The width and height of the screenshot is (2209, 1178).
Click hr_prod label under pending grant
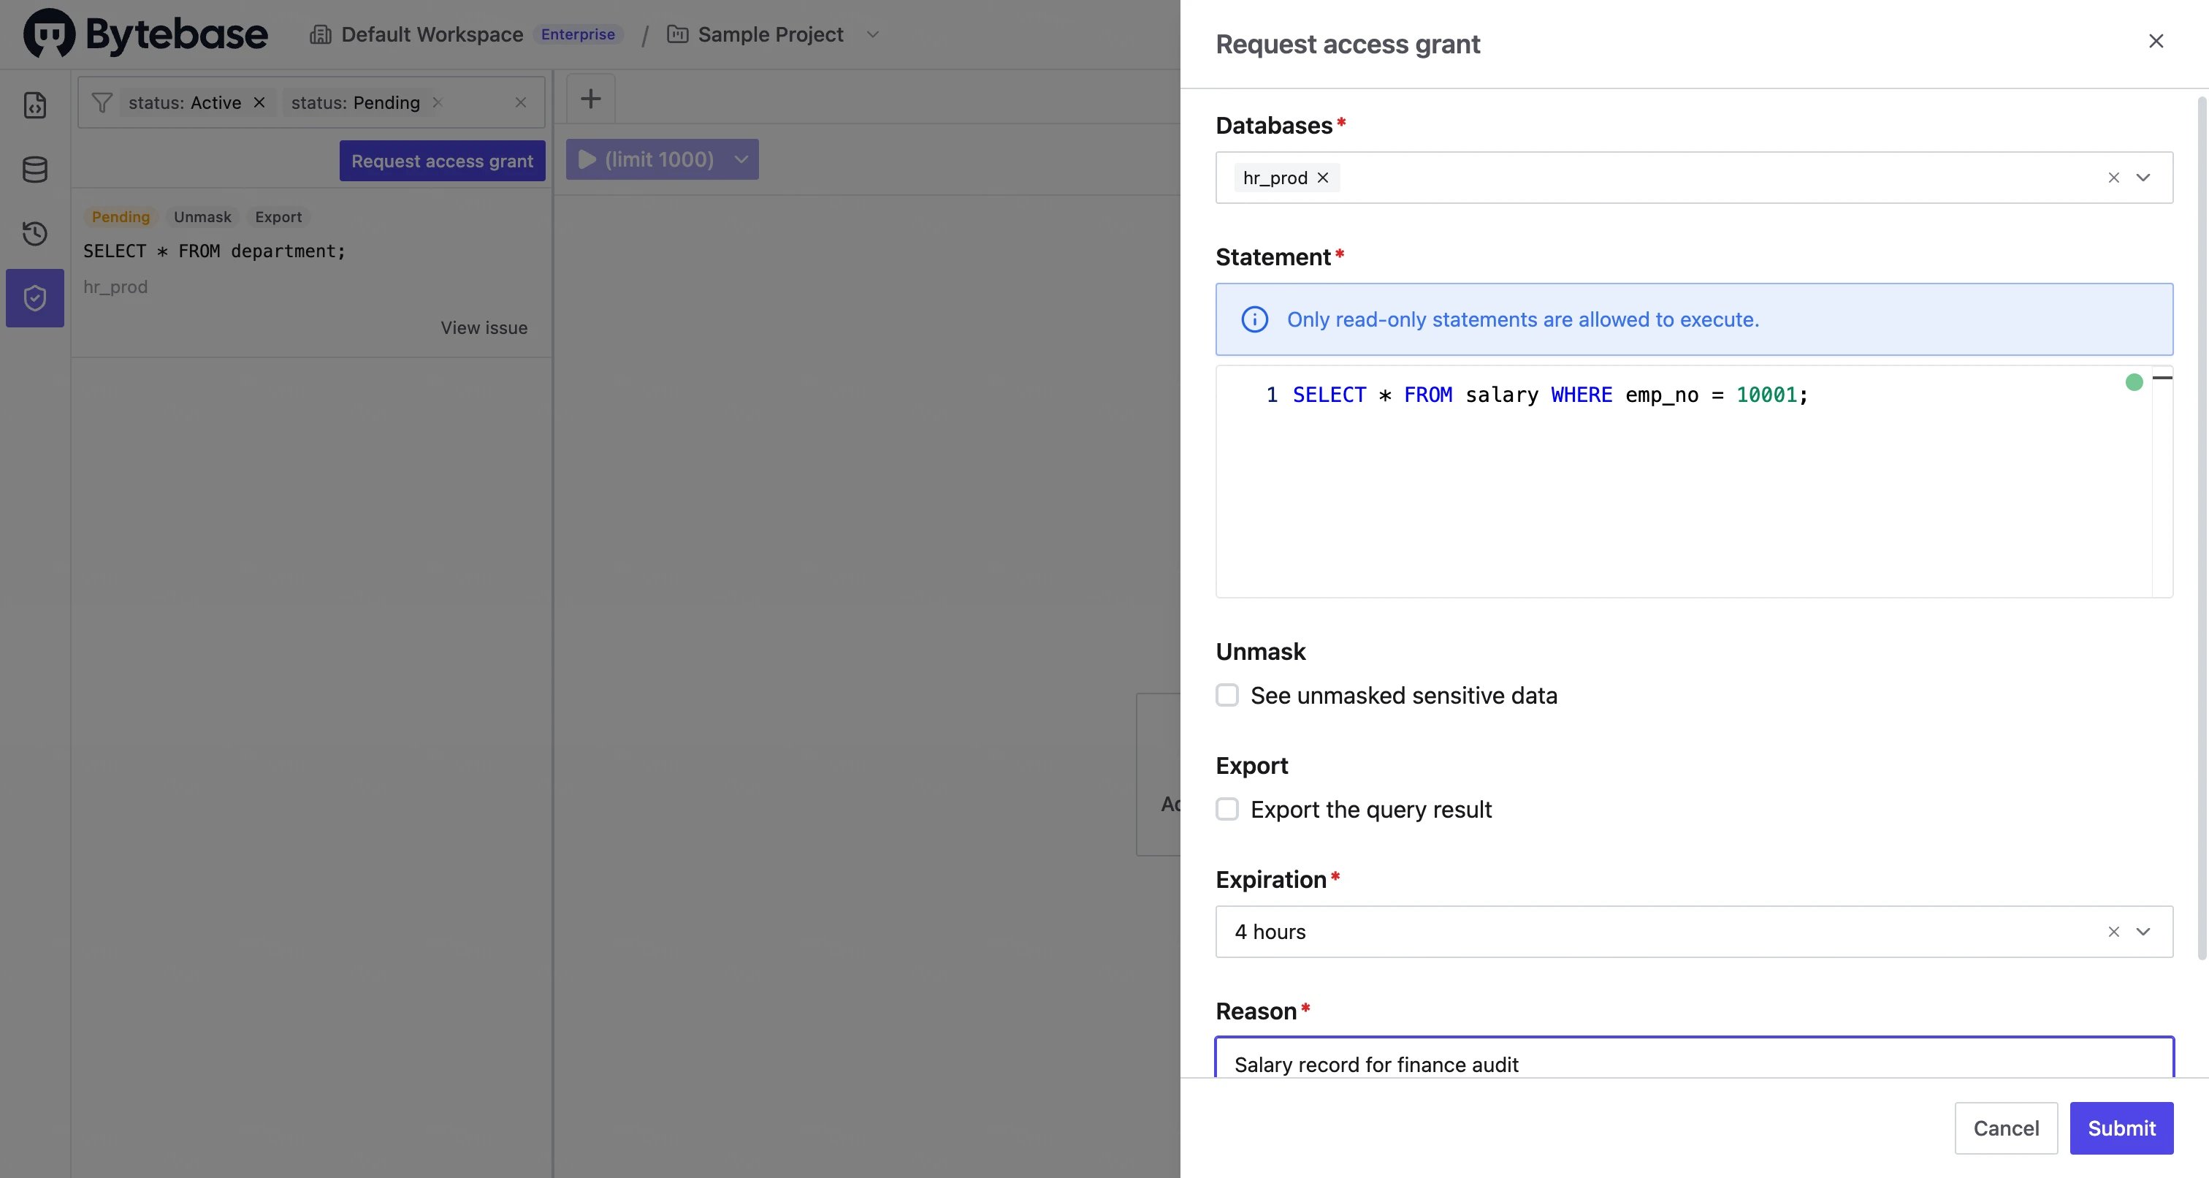click(115, 286)
